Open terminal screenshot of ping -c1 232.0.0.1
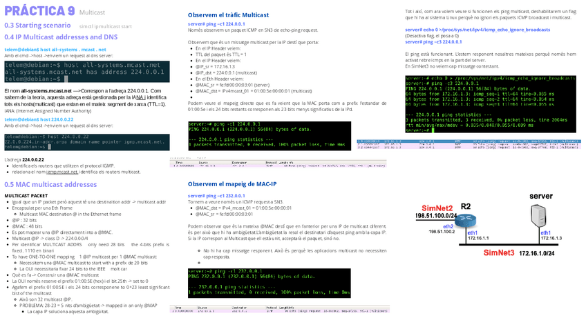The width and height of the screenshot is (586, 329). click(269, 283)
